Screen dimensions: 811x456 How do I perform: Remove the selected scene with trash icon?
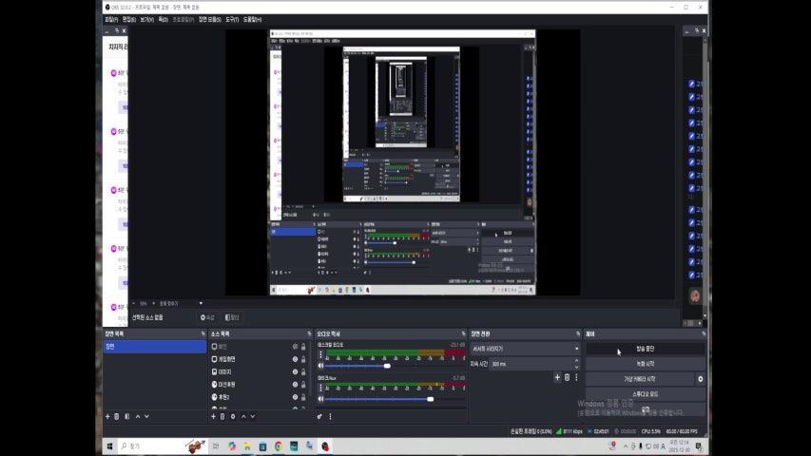click(117, 416)
